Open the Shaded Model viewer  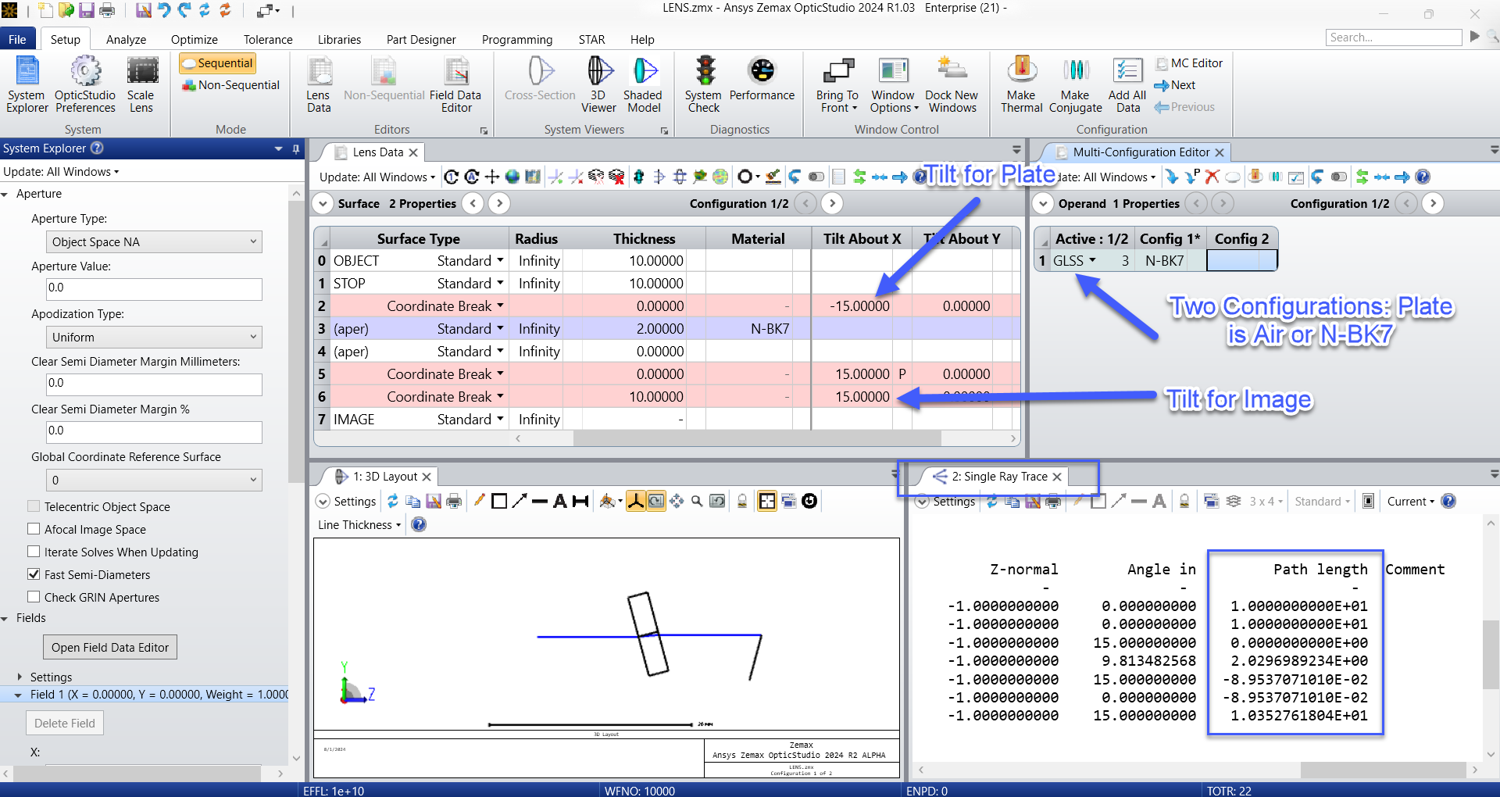pyautogui.click(x=644, y=84)
